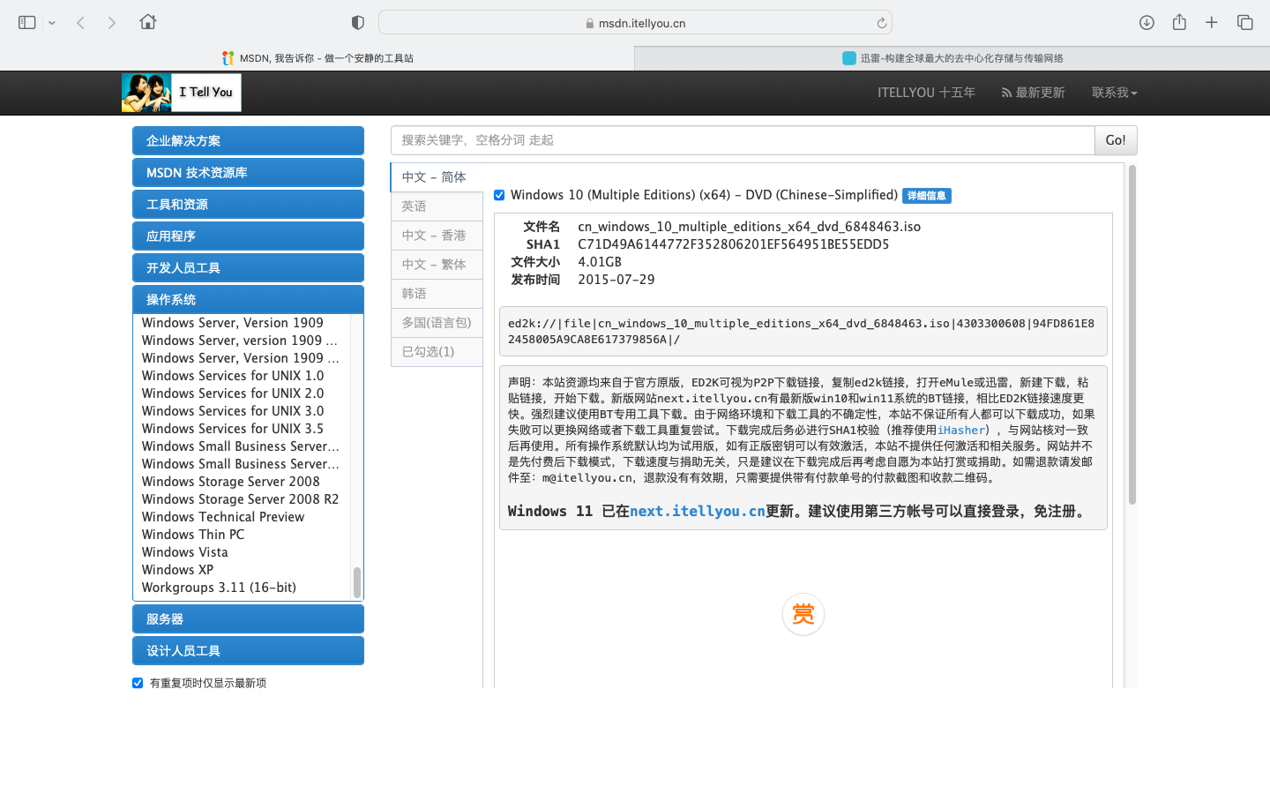Select 韩语 language tab
The width and height of the screenshot is (1270, 794).
(436, 294)
